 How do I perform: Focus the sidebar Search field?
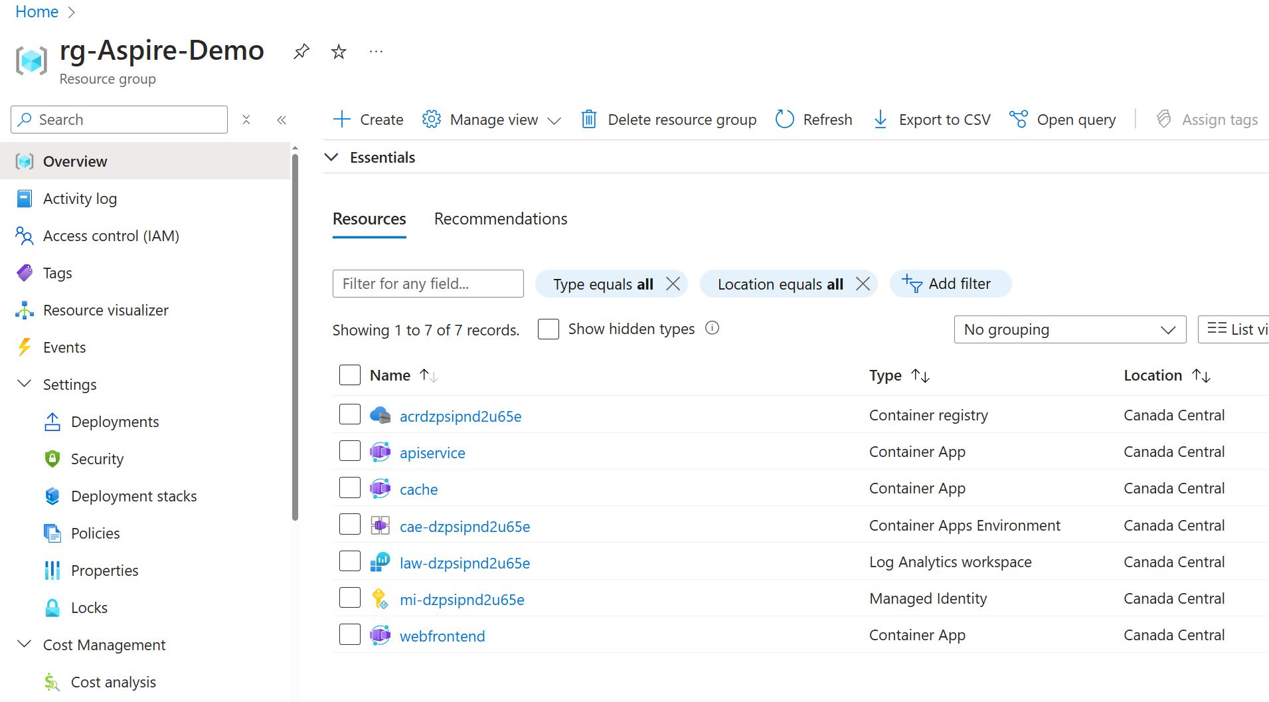(120, 120)
